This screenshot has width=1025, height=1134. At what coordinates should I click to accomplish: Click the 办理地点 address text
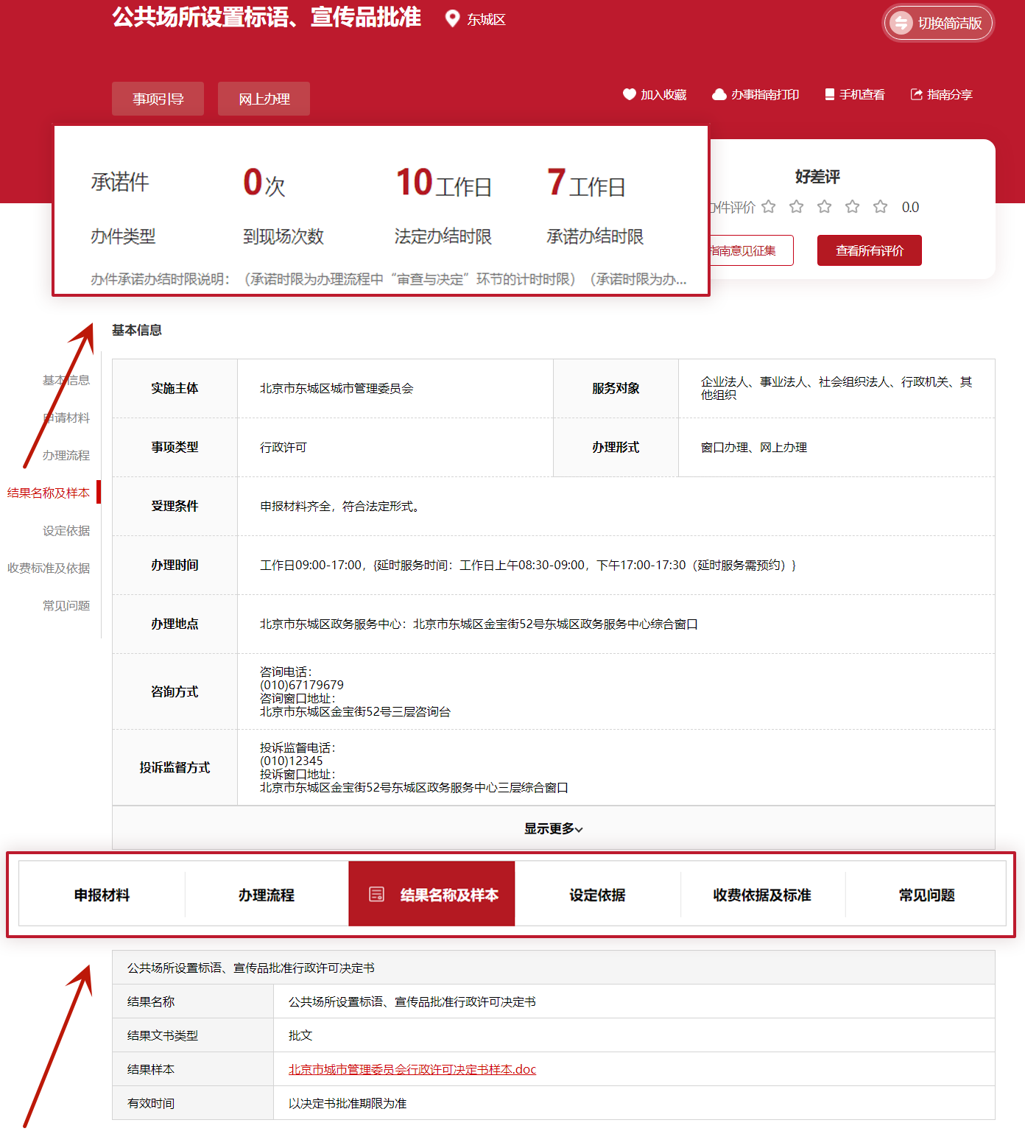pos(479,624)
